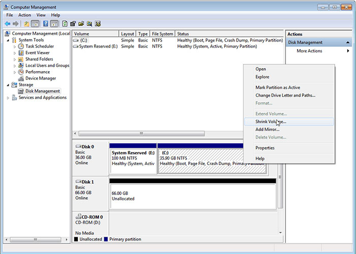Select the Task Scheduler clock icon
The height and width of the screenshot is (254, 356).
pos(21,46)
